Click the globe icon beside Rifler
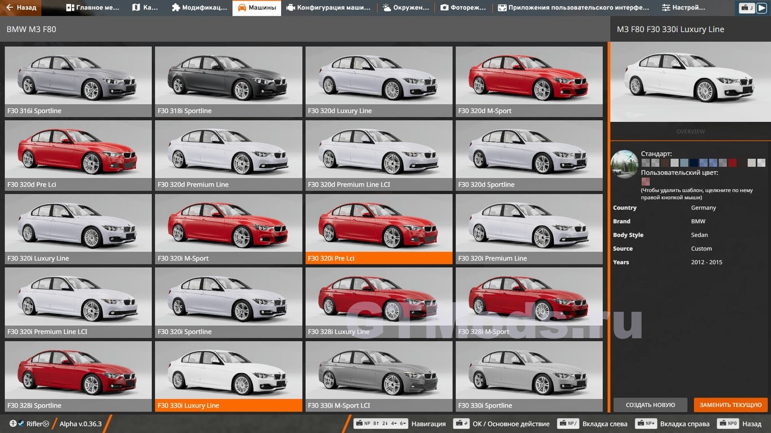 [x=13, y=423]
